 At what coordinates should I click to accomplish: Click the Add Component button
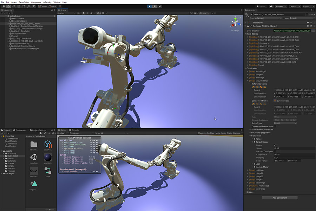280,198
